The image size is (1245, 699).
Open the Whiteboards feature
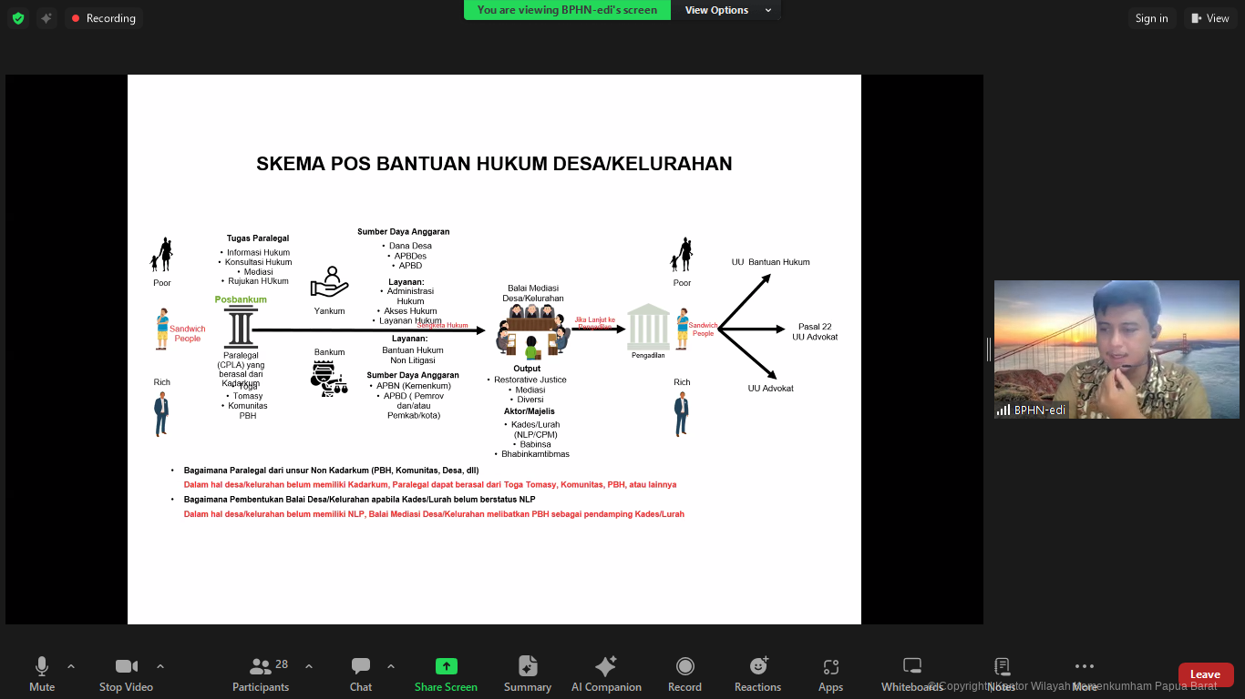[x=911, y=674]
